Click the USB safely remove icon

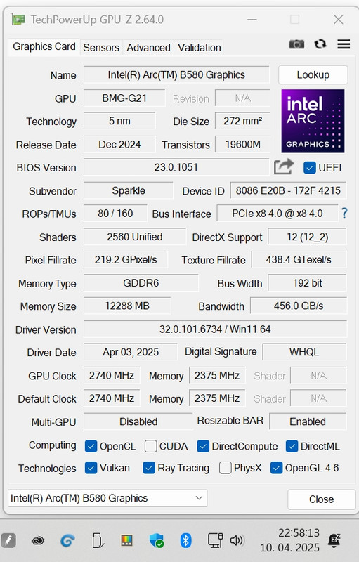(x=98, y=540)
